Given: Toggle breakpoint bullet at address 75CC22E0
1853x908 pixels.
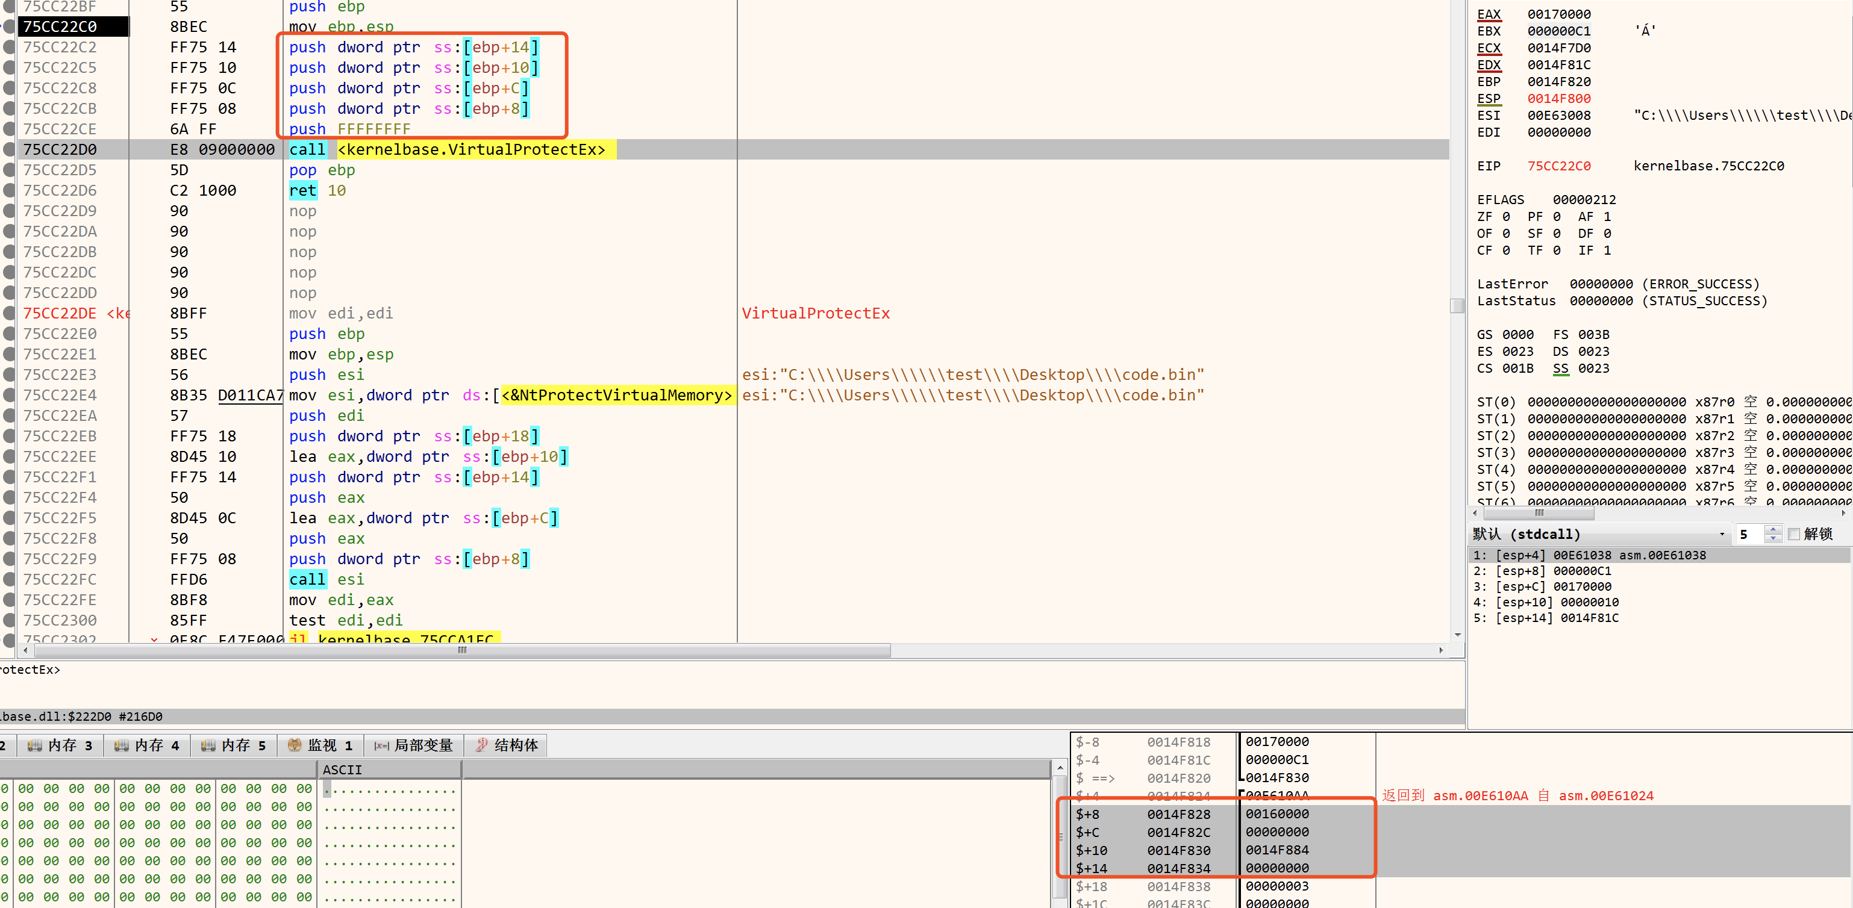Looking at the screenshot, I should click(10, 334).
